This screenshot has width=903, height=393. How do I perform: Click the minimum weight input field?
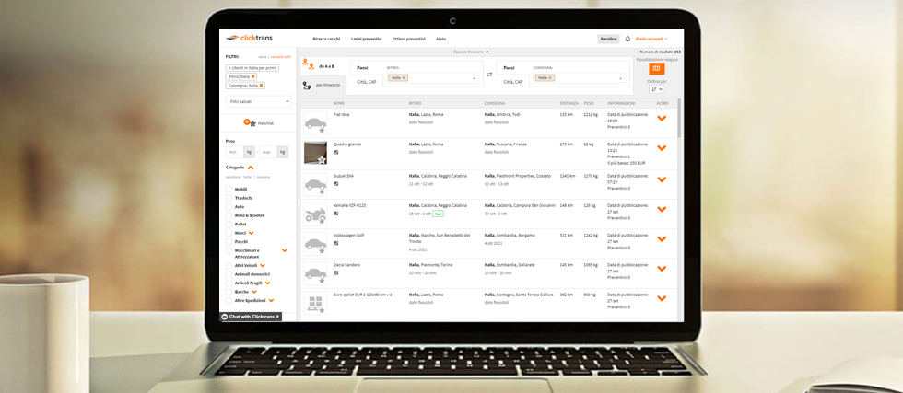pyautogui.click(x=233, y=152)
